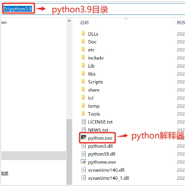Click the libs folder icon

point(83,73)
